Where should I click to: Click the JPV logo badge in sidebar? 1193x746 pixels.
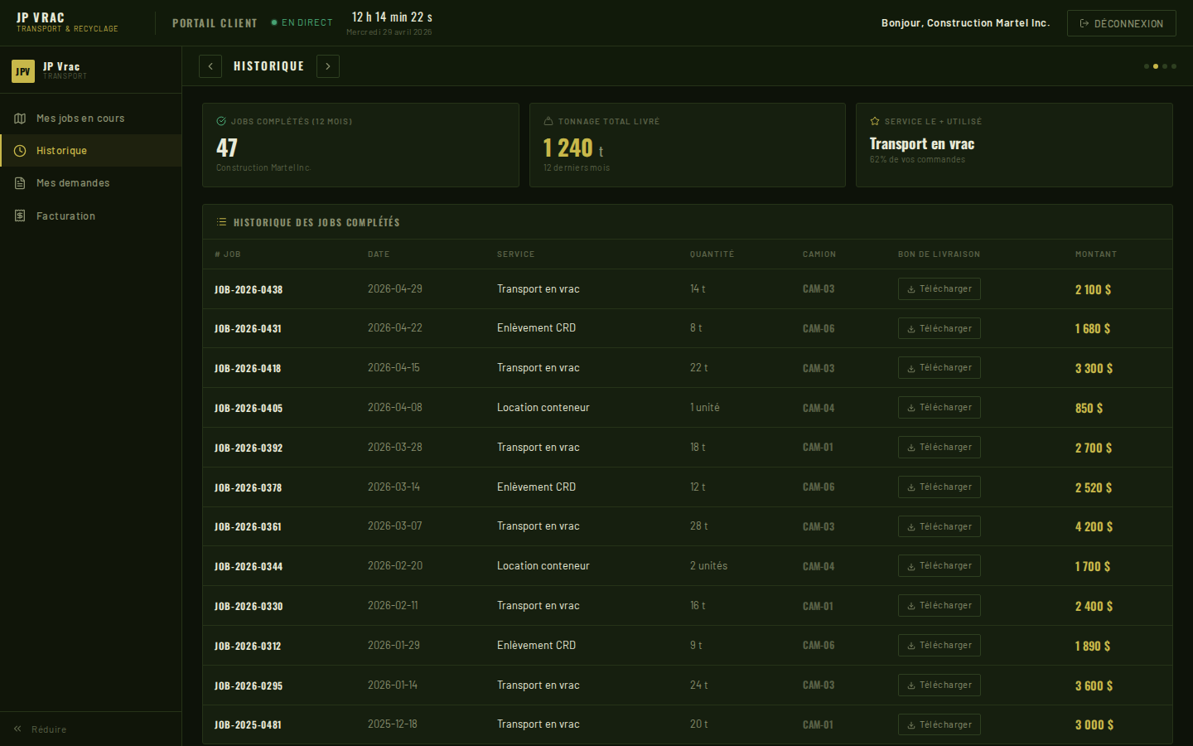pyautogui.click(x=23, y=71)
